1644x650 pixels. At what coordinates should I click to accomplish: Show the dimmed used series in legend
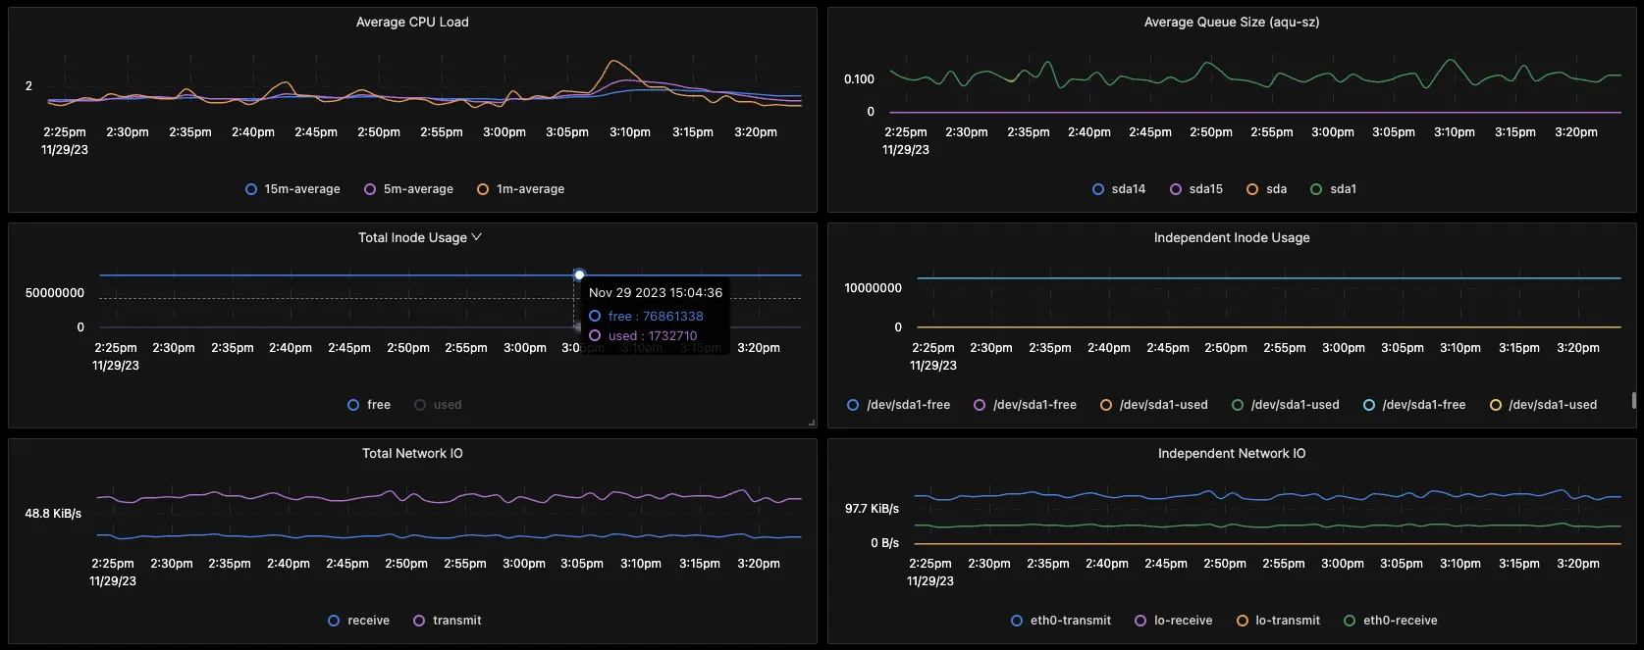tap(438, 405)
